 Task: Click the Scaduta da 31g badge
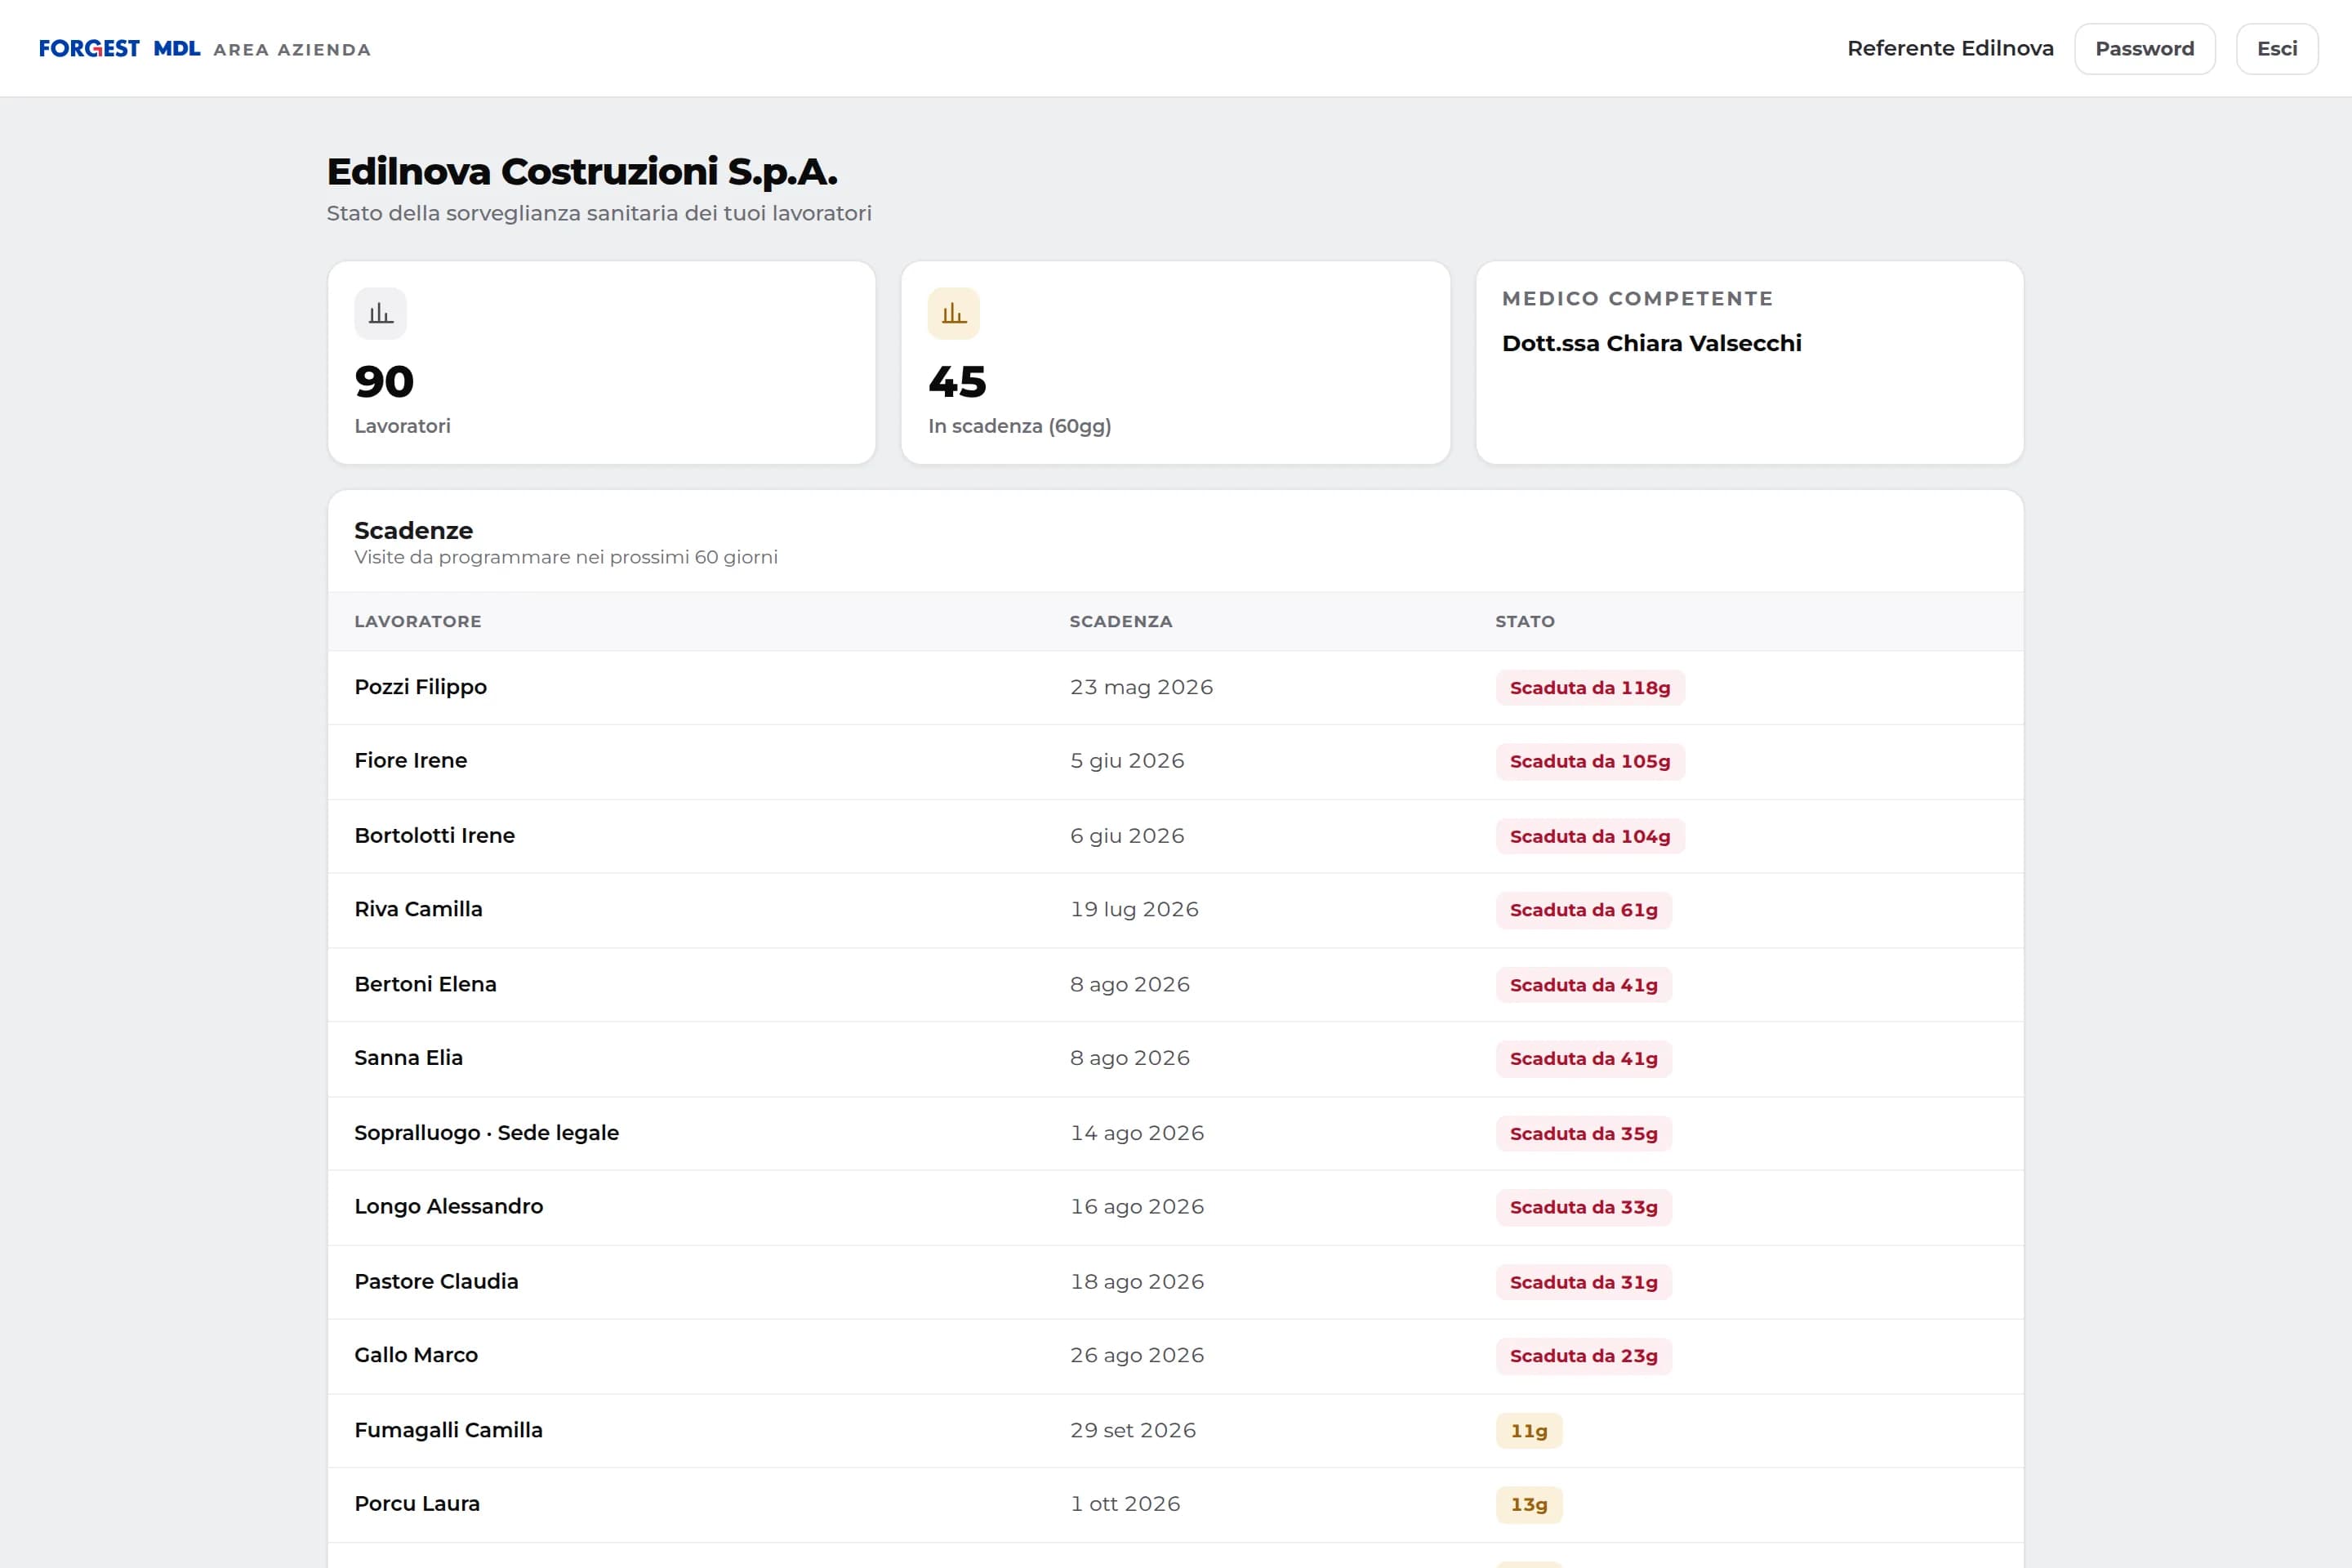(1584, 1282)
